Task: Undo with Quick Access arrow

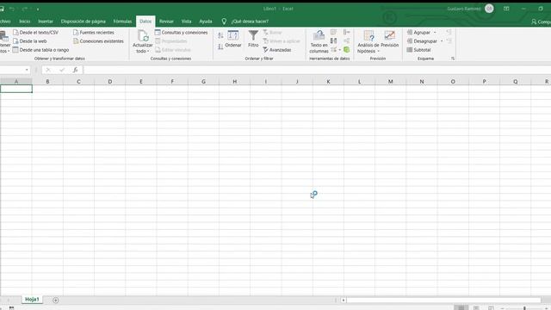Action: pyautogui.click(x=12, y=9)
